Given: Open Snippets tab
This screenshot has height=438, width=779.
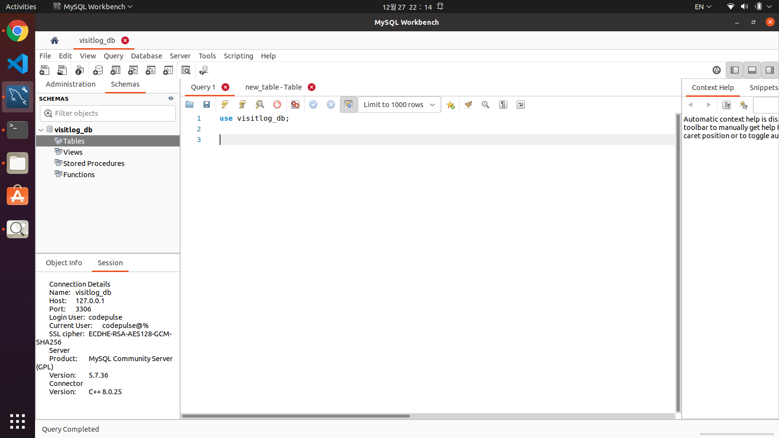Looking at the screenshot, I should pos(763,88).
